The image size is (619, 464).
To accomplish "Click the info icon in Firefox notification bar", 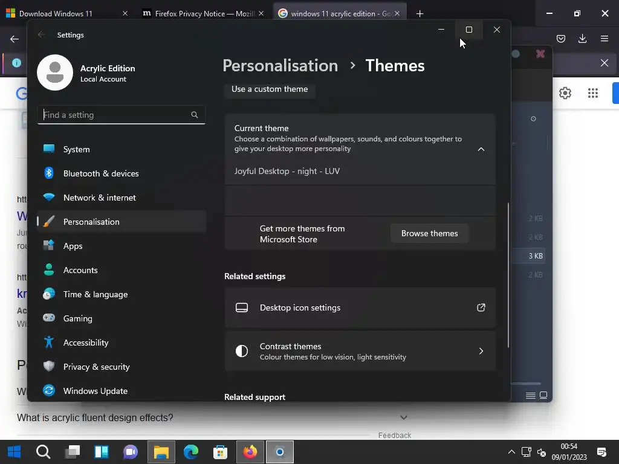I will tap(16, 63).
